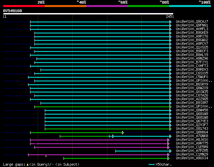The image size is (214, 167).
Task: Open hit UniRef100_C1MN29
Action: [192, 155]
